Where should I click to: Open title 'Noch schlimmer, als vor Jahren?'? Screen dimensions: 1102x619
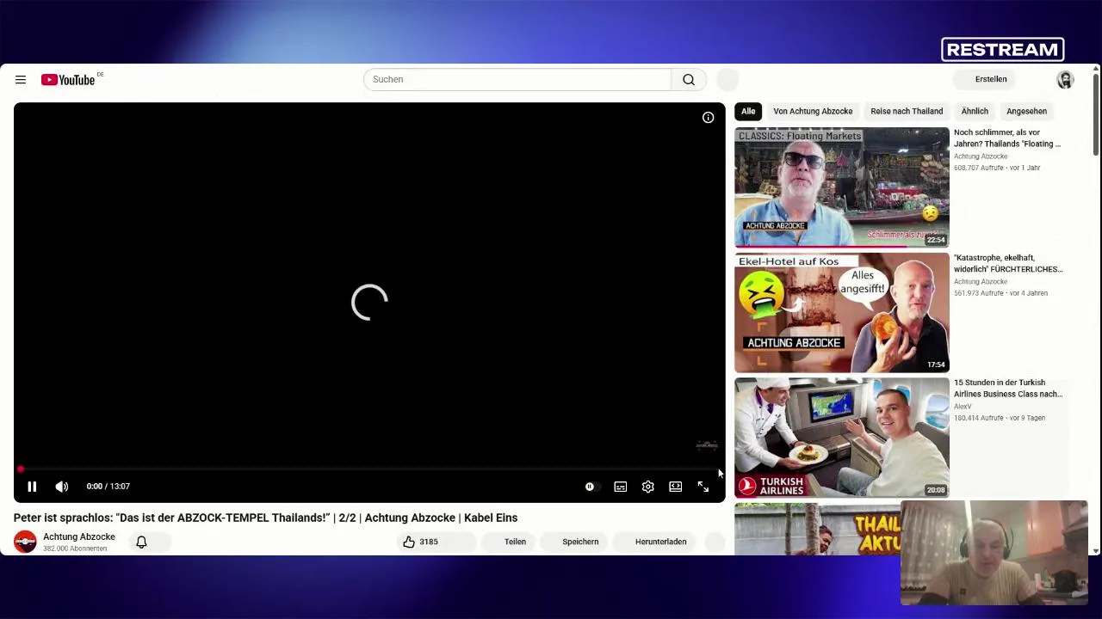point(1007,138)
